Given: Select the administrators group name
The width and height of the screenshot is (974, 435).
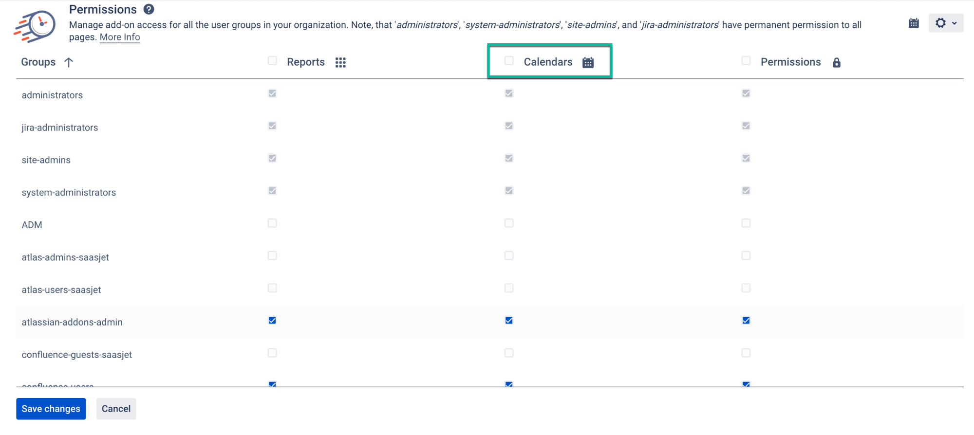Looking at the screenshot, I should 52,95.
